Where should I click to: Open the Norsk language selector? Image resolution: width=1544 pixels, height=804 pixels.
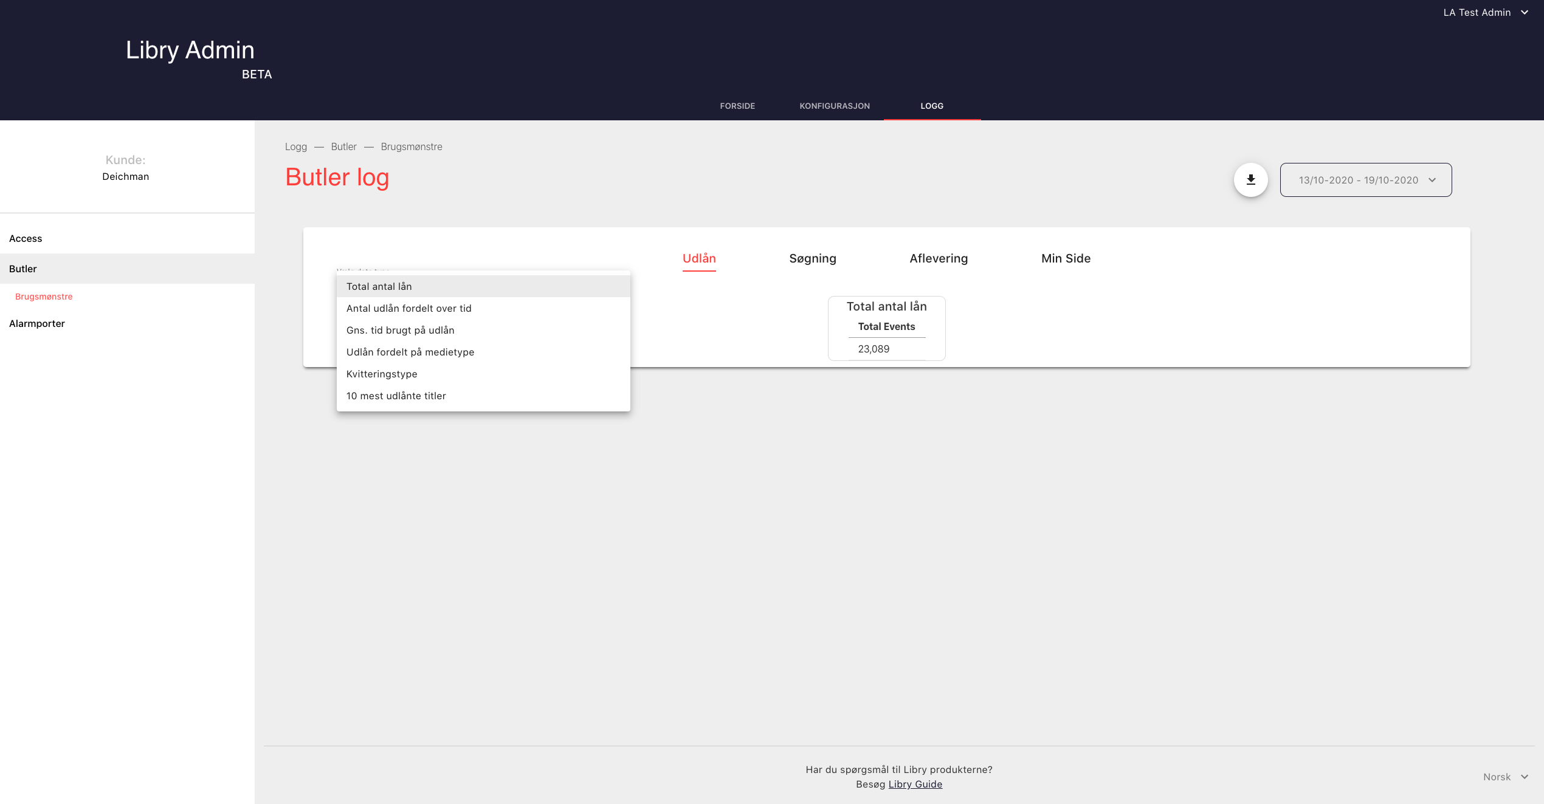tap(1504, 777)
